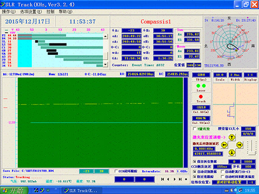Enable the T键有效 checkbox

[195, 129]
